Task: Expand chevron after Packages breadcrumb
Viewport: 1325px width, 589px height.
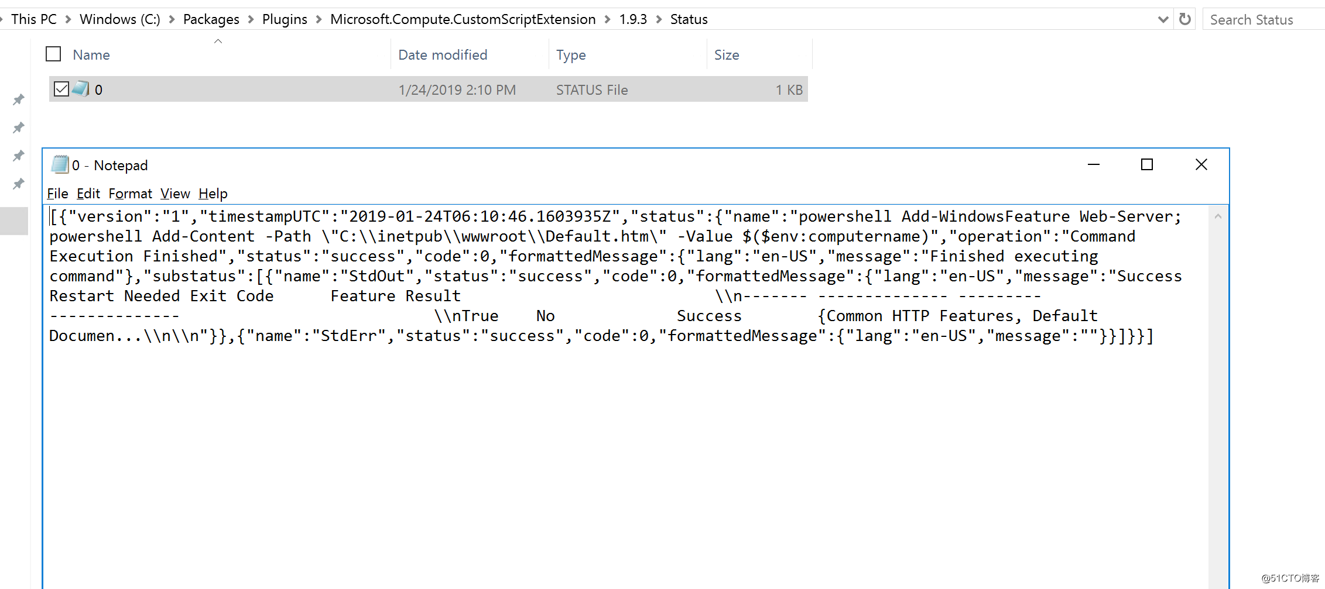Action: pos(251,19)
